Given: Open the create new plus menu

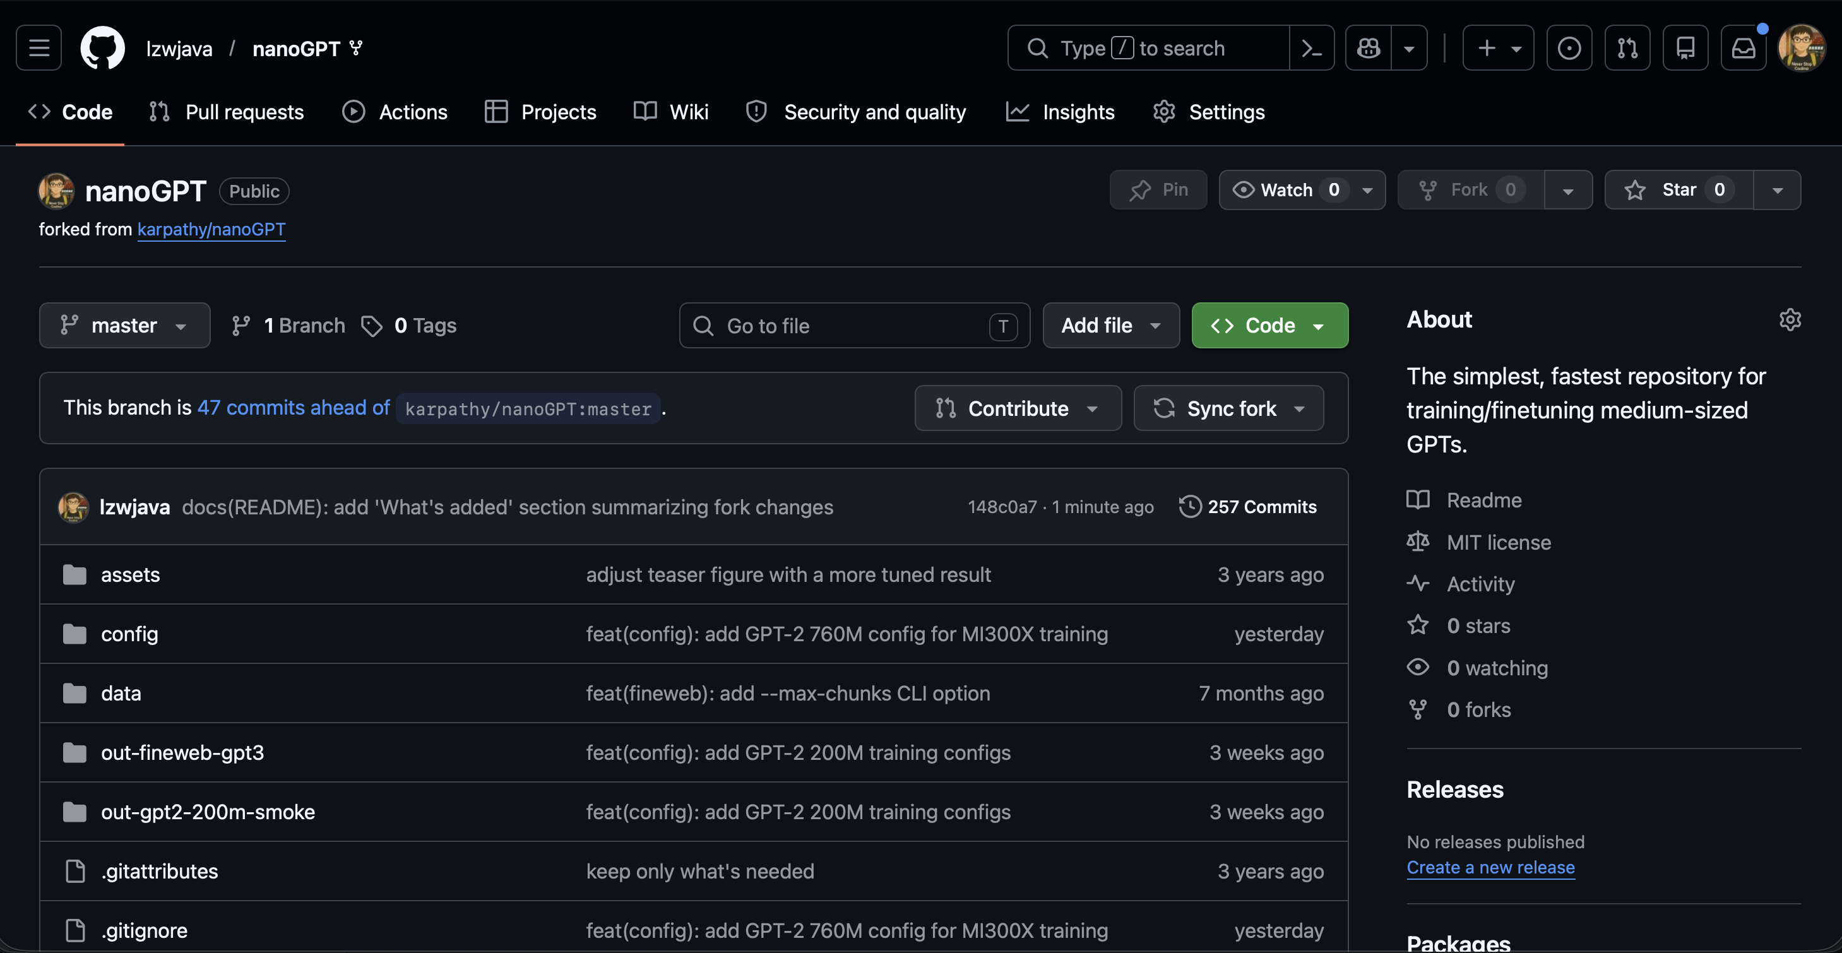Looking at the screenshot, I should click(1498, 48).
